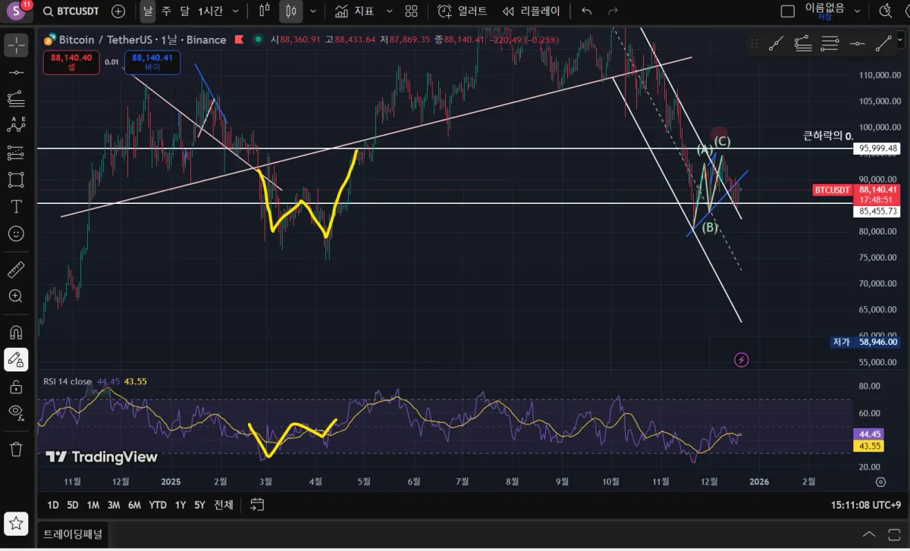This screenshot has height=551, width=910.
Task: Open the indicator templates grid icon
Action: [411, 11]
